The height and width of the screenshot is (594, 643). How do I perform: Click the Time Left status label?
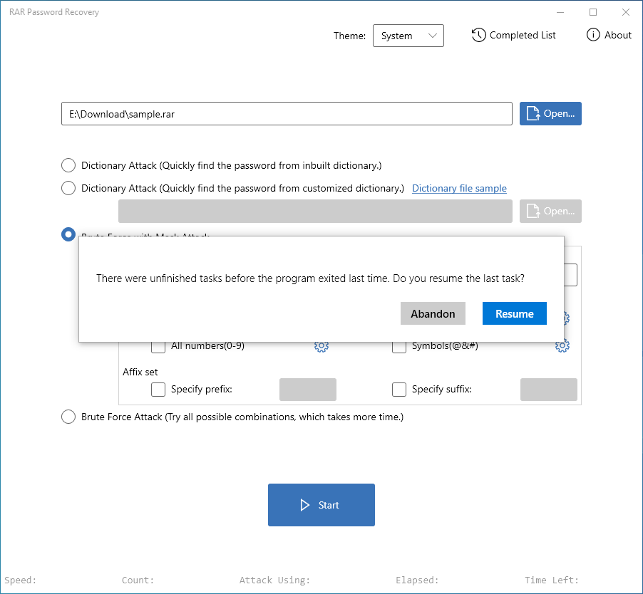click(552, 580)
